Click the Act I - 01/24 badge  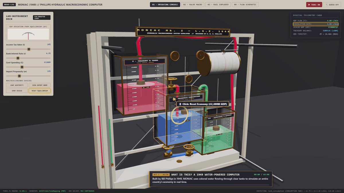coord(161,174)
